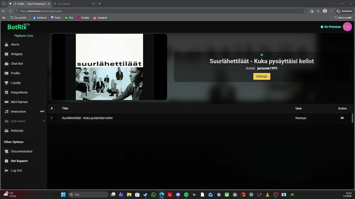Image resolution: width=355 pixels, height=199 pixels.
Task: Open the Xbox app from the taskbar
Action: click(227, 195)
